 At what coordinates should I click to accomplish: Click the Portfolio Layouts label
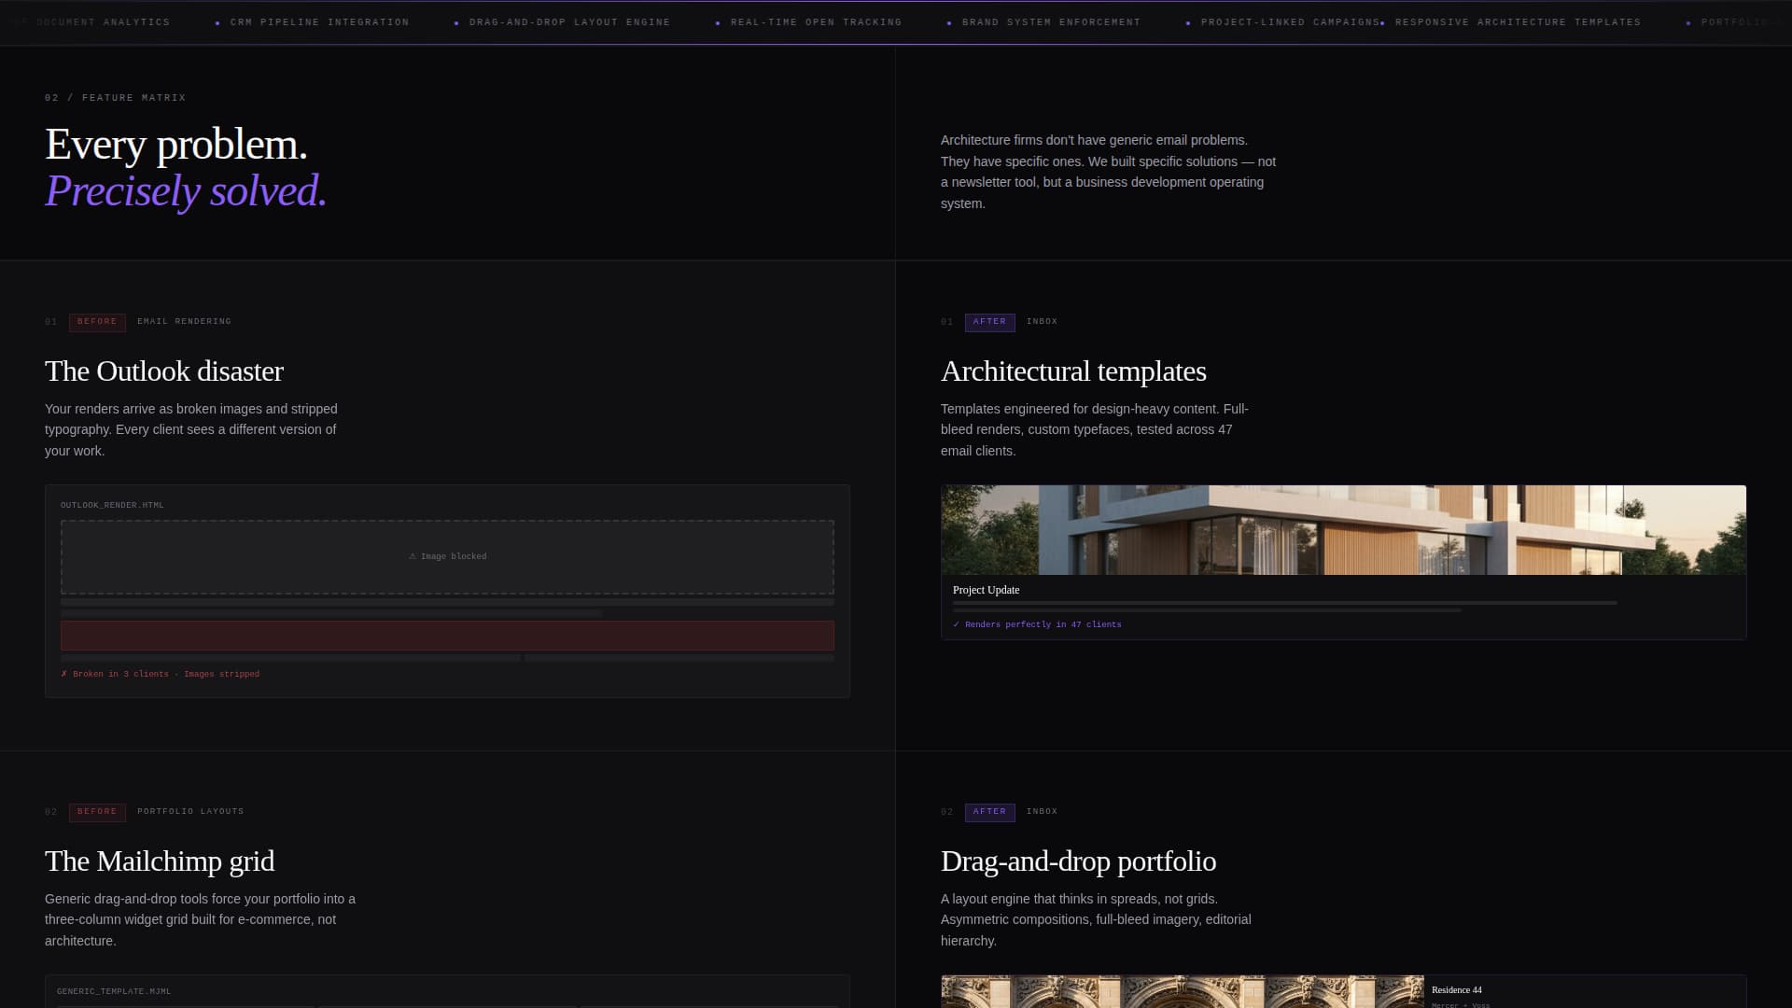tap(190, 812)
